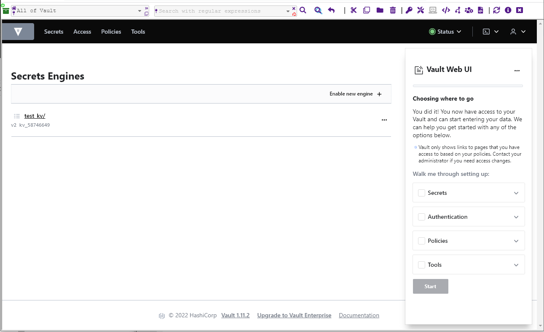Click the purple X box icon
This screenshot has height=332, width=544.
click(x=520, y=10)
